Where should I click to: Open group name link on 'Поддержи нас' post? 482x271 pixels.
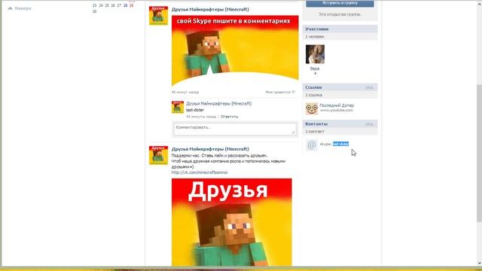click(210, 149)
